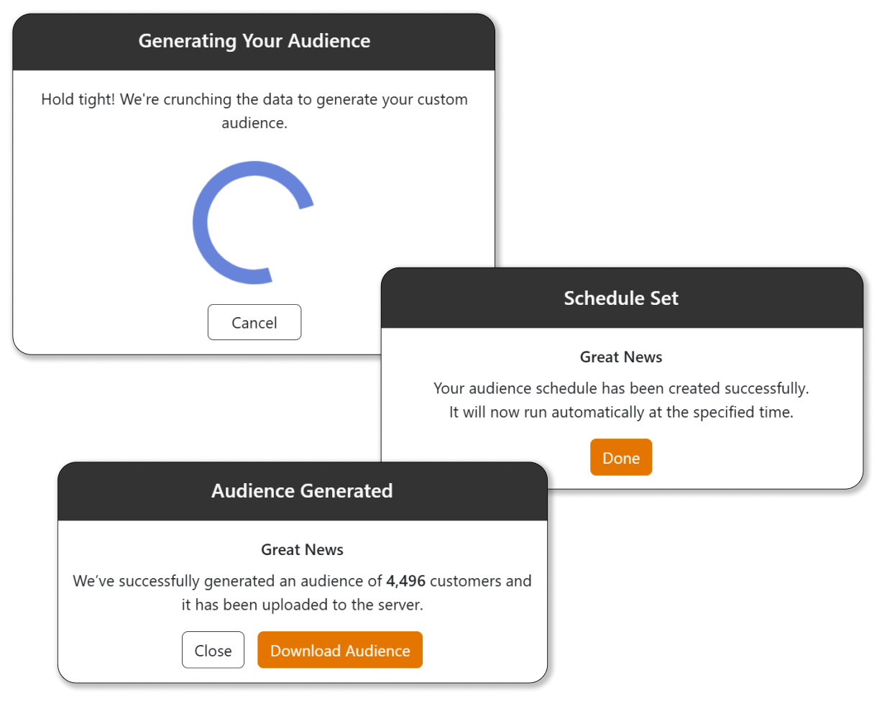
Task: Click "Great News" in Audience Generated dialog
Action: [x=302, y=550]
